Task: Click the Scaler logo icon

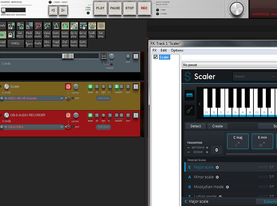Action: pos(188,76)
